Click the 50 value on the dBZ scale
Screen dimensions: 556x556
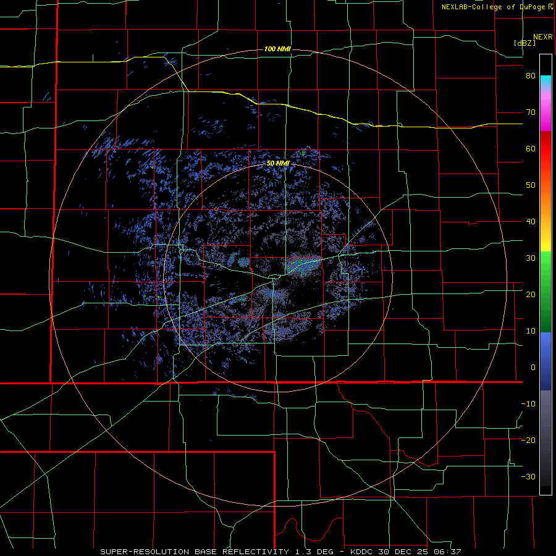pos(531,185)
